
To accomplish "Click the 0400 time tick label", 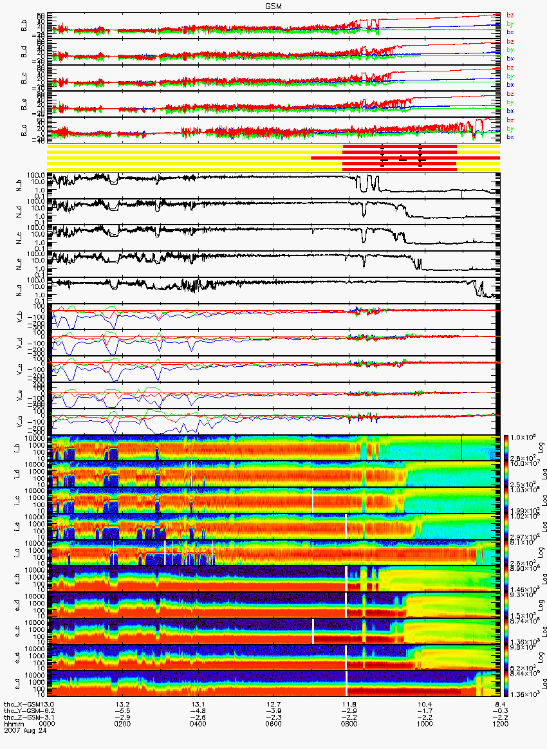I will click(198, 724).
